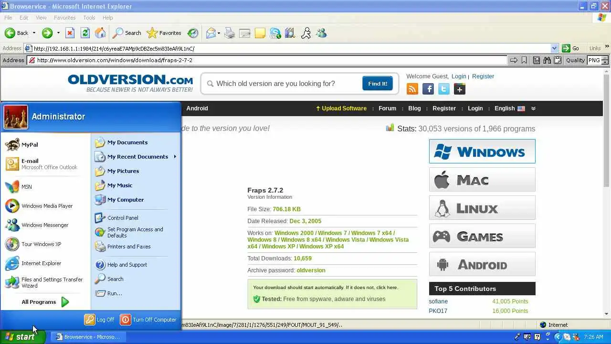The image size is (611, 344).
Task: Click the Research books toolbar icon
Action: [x=290, y=33]
